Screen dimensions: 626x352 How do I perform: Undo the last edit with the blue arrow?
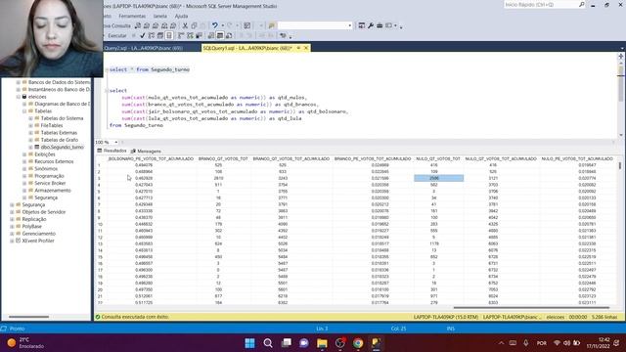tap(215, 25)
